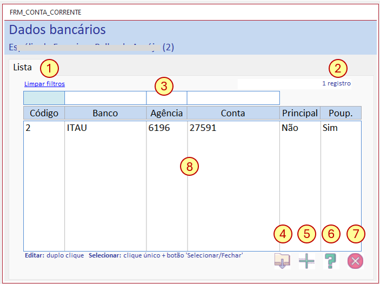
Task: Click the 1 registro counter
Action: click(x=336, y=83)
